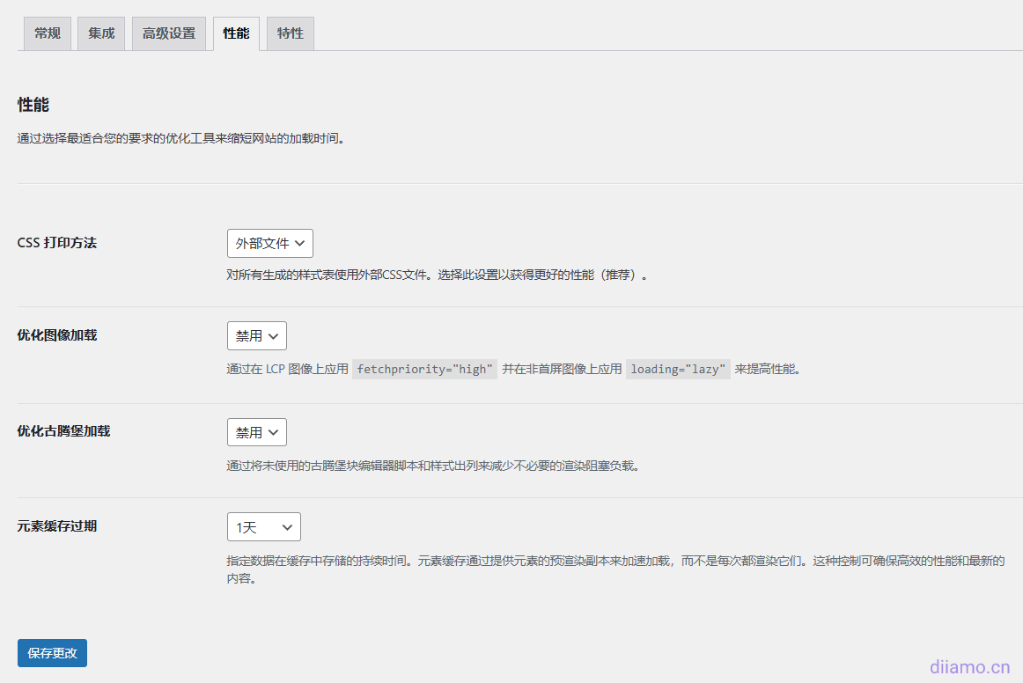Viewport: 1023px width, 683px height.
Task: Click the loading="lazy" code snippet
Action: click(x=678, y=370)
